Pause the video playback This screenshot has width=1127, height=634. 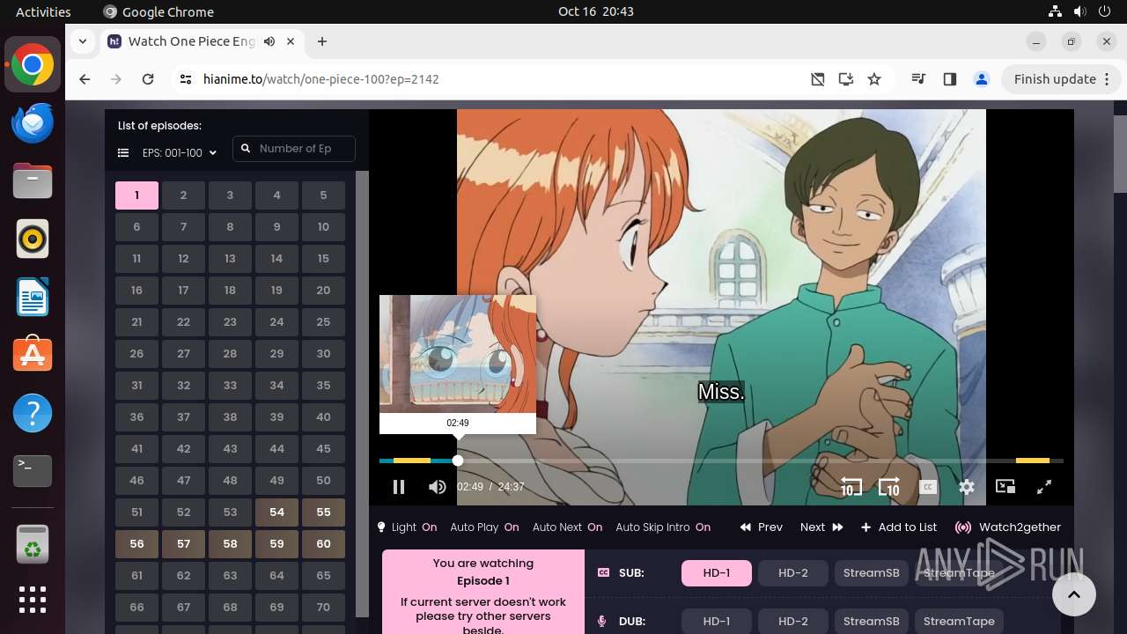[x=398, y=487]
